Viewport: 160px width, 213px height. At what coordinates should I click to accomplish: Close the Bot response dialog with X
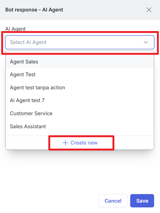(x=149, y=10)
